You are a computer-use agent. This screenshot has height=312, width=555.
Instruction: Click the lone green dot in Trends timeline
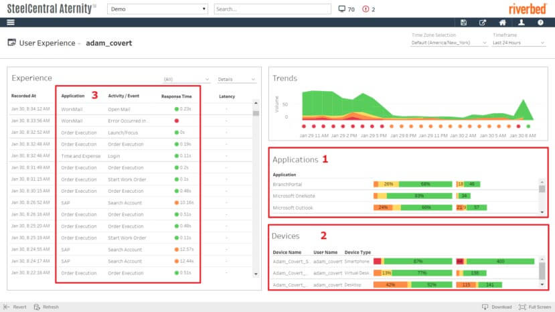pos(528,127)
